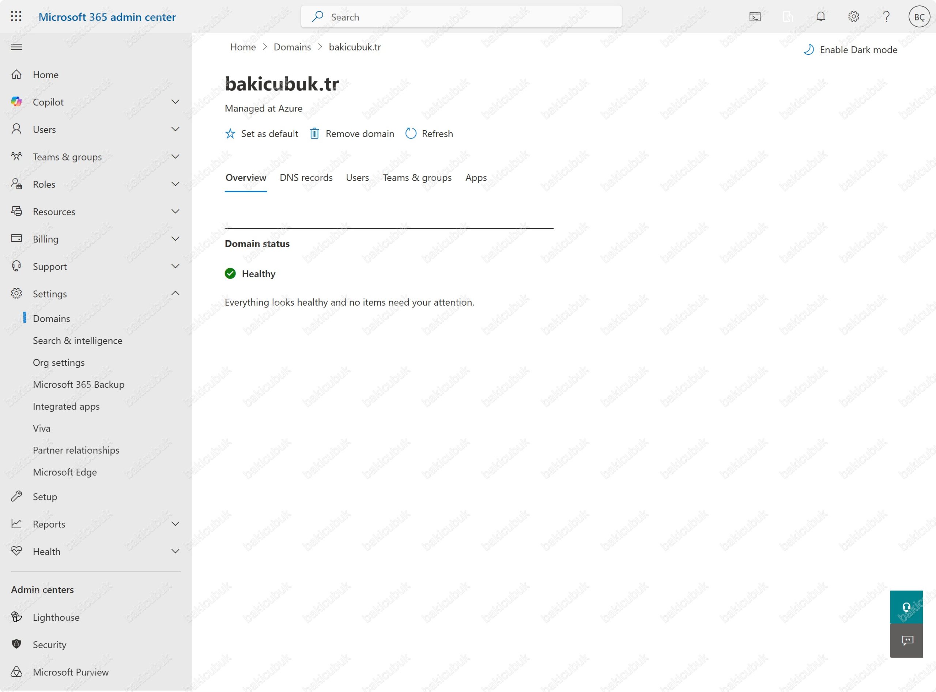Viewport: 936px width, 692px height.
Task: Set bakicubuk.tr as default domain
Action: [261, 134]
